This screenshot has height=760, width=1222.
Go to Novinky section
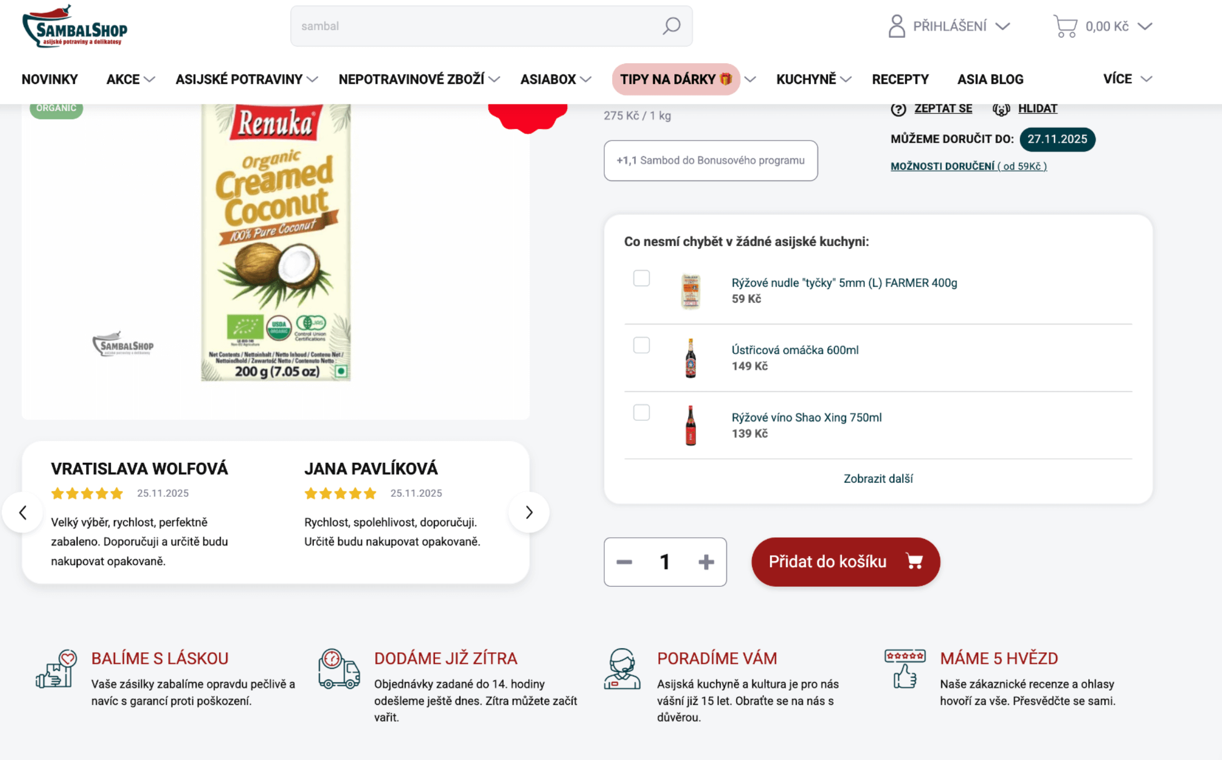[49, 79]
